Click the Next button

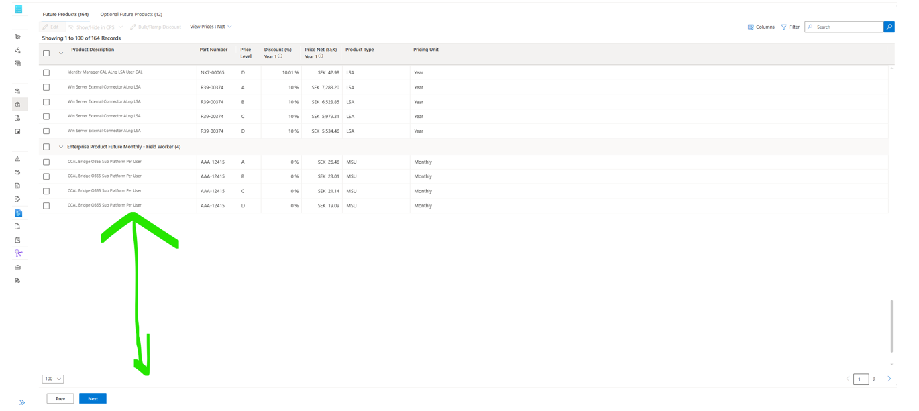click(x=93, y=398)
